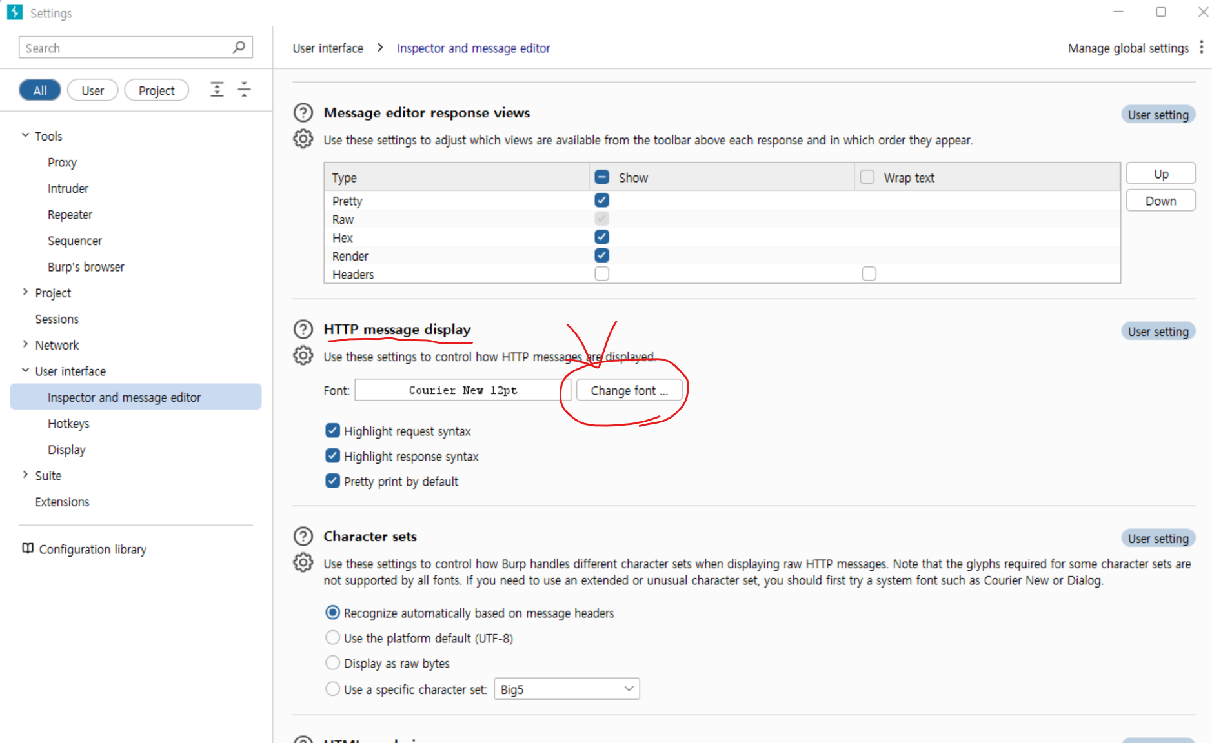Viewport: 1212px width, 743px height.
Task: Uncheck Show for the Hex view
Action: click(x=601, y=237)
